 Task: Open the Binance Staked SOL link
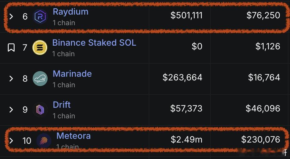click(94, 43)
